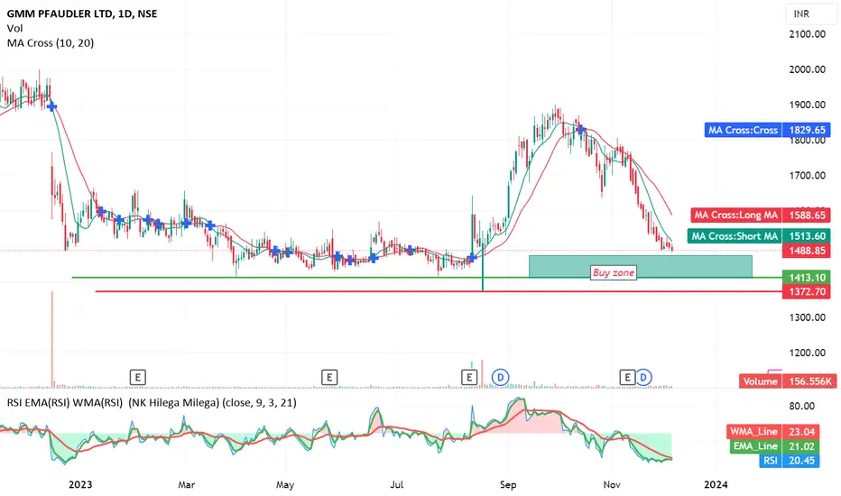
Task: Select the RSI 20.45 value label
Action: [x=789, y=460]
